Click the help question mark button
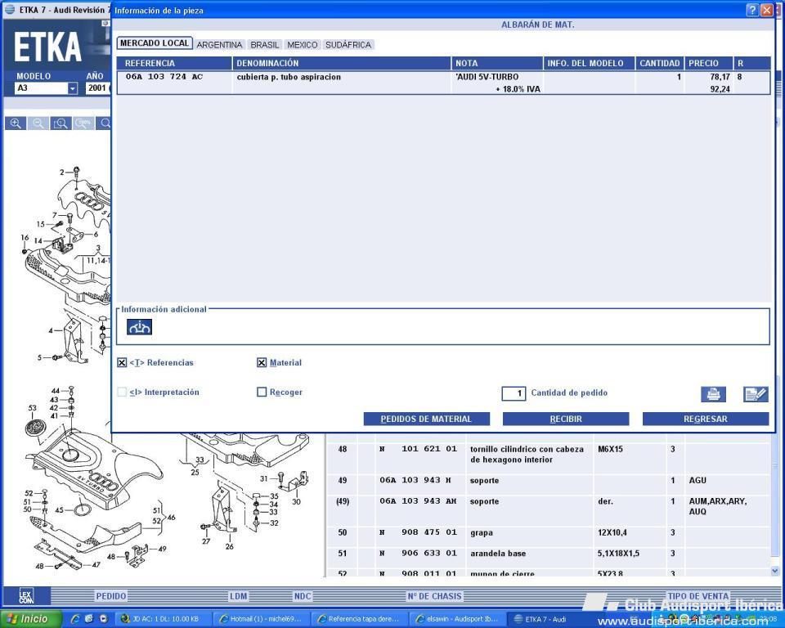Viewport: 785px width, 628px height. click(752, 10)
